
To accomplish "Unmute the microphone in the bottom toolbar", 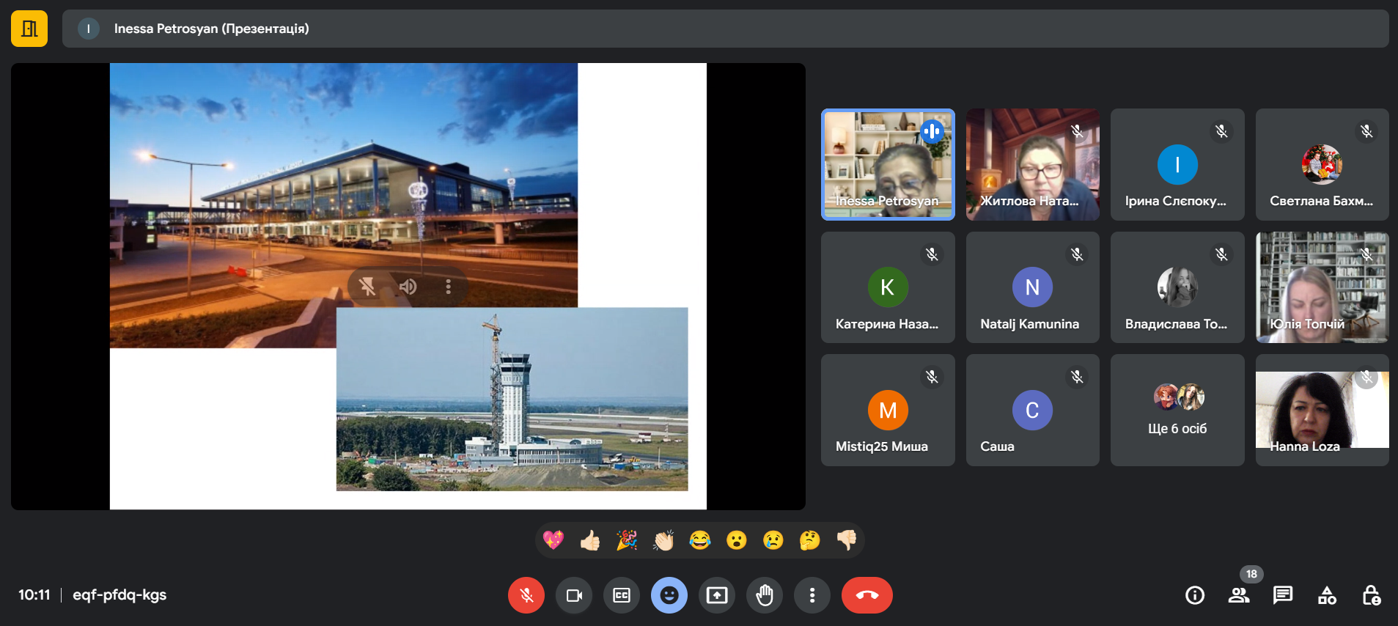I will 526,595.
